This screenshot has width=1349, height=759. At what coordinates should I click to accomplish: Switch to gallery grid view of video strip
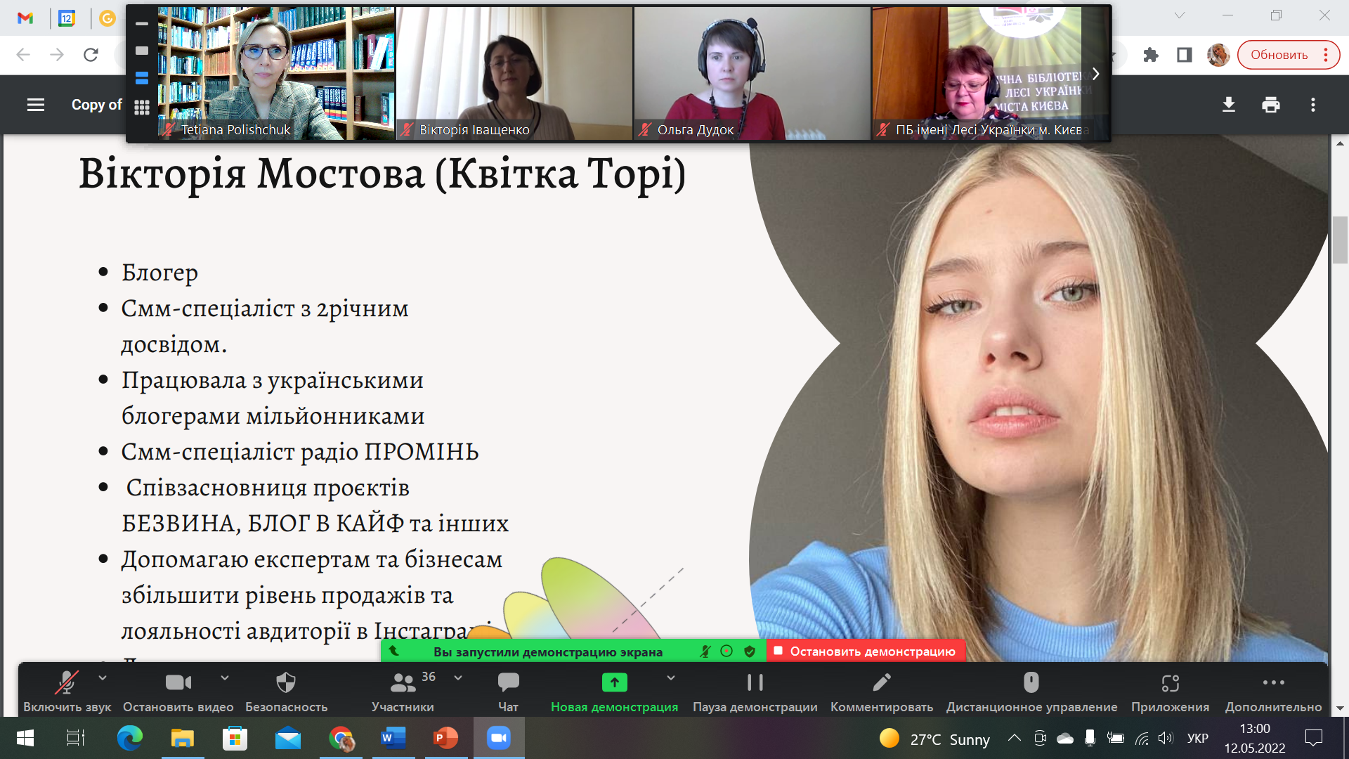[142, 107]
